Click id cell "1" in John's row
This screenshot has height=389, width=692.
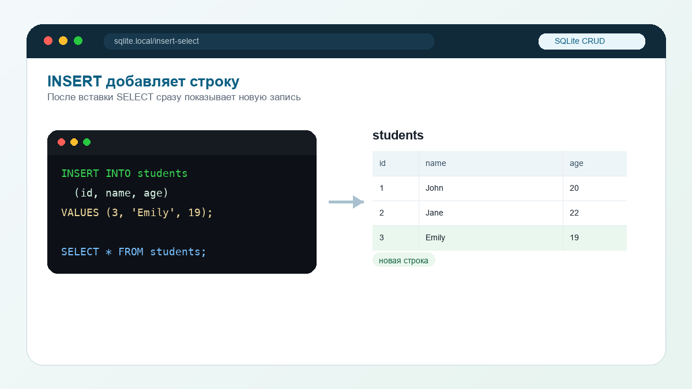point(396,188)
